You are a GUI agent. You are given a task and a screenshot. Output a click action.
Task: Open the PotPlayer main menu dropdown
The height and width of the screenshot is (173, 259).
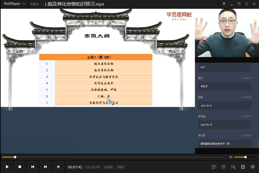[14, 4]
